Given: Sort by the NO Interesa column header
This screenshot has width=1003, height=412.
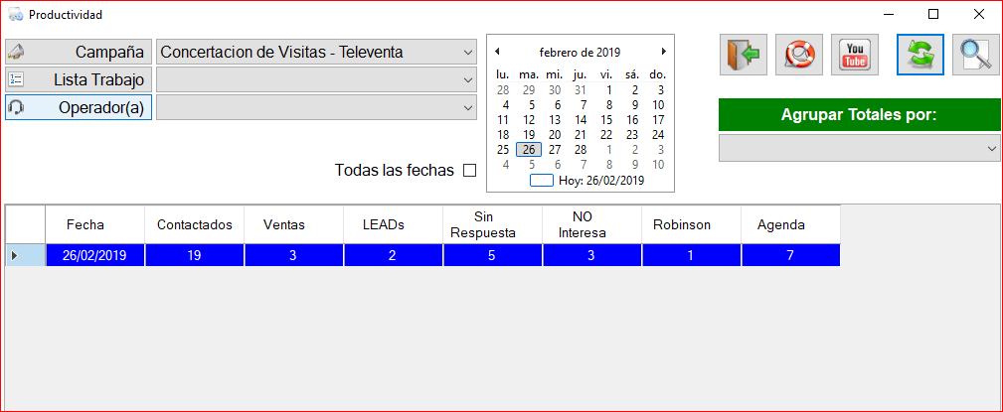Looking at the screenshot, I should [x=591, y=224].
